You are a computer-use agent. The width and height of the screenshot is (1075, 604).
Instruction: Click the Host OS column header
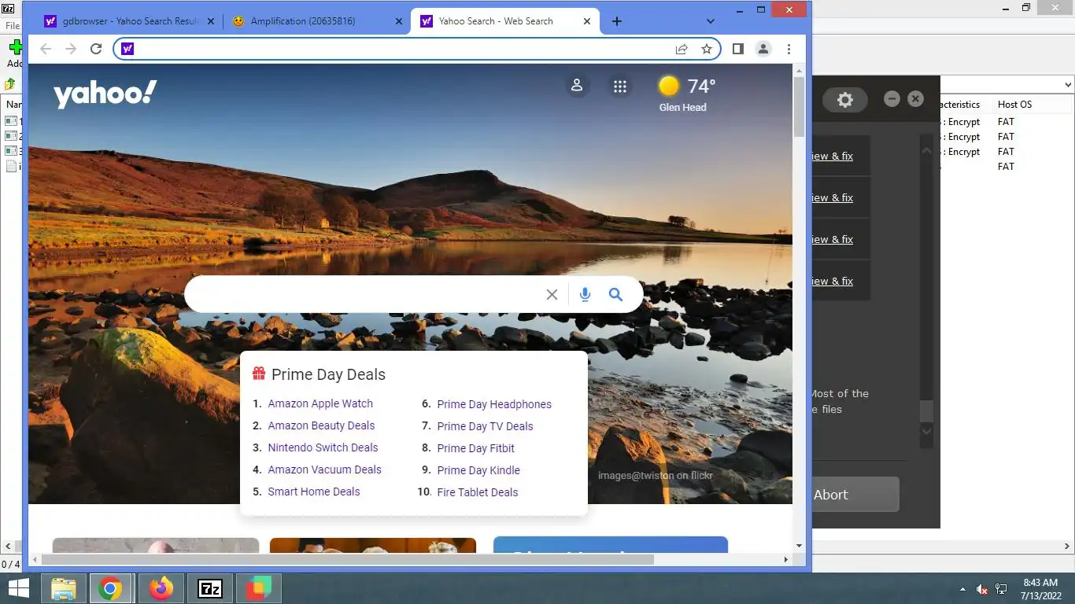1014,104
